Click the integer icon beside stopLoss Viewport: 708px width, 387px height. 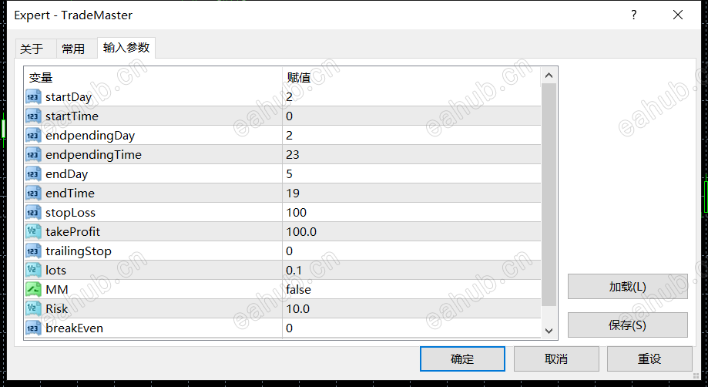33,213
